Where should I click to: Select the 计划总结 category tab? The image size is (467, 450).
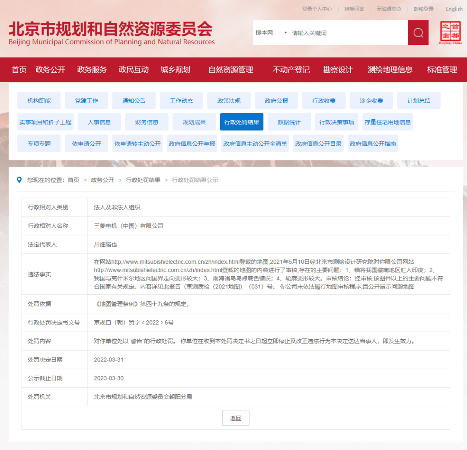coord(419,101)
